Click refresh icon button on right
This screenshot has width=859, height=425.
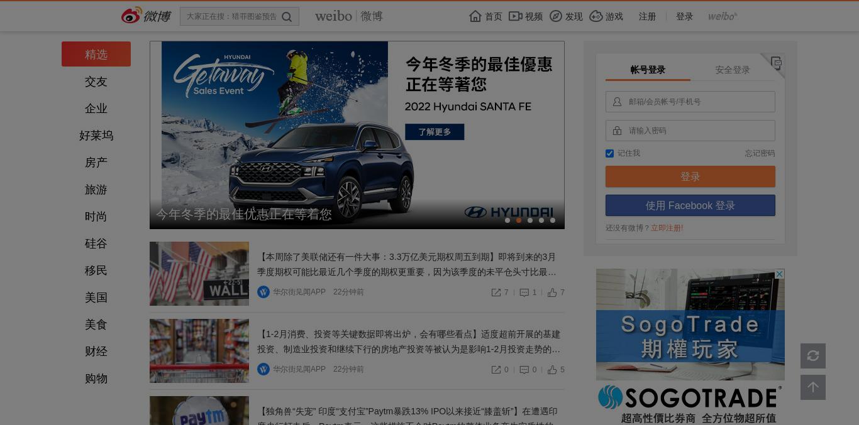tap(813, 356)
